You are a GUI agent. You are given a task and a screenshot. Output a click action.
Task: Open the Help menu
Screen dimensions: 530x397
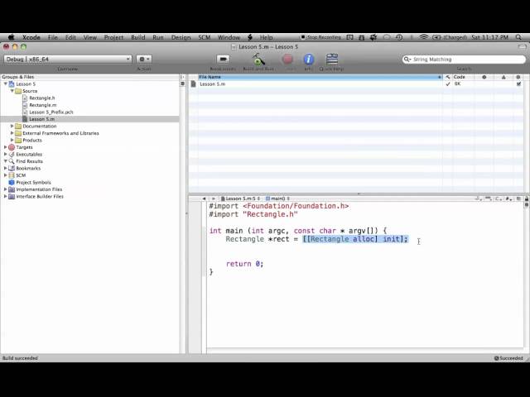[x=266, y=37]
